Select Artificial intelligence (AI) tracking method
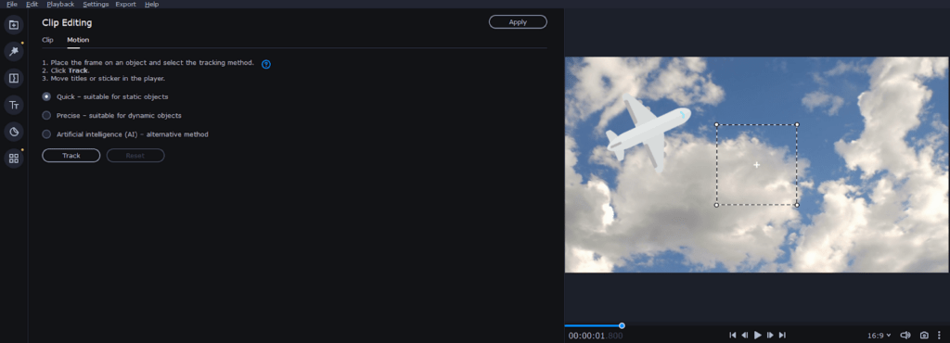The width and height of the screenshot is (950, 343). click(125, 134)
